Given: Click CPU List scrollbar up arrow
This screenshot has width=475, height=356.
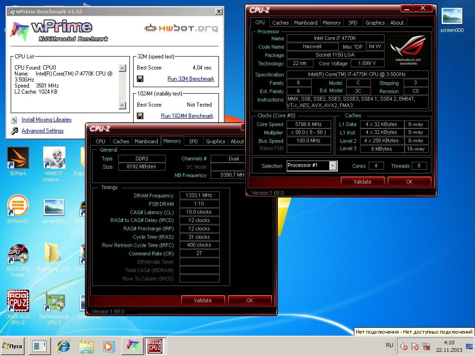Looking at the screenshot, I should [x=122, y=68].
